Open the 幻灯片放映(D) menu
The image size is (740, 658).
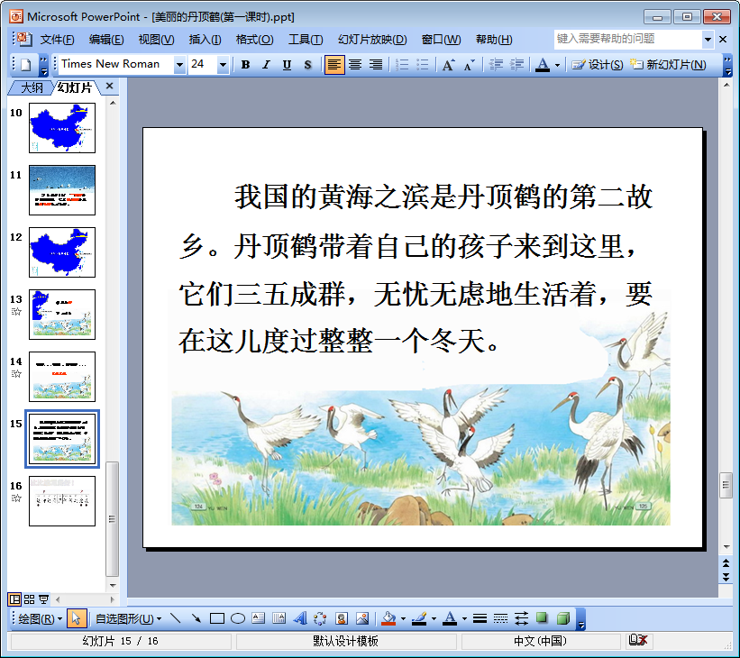(372, 40)
